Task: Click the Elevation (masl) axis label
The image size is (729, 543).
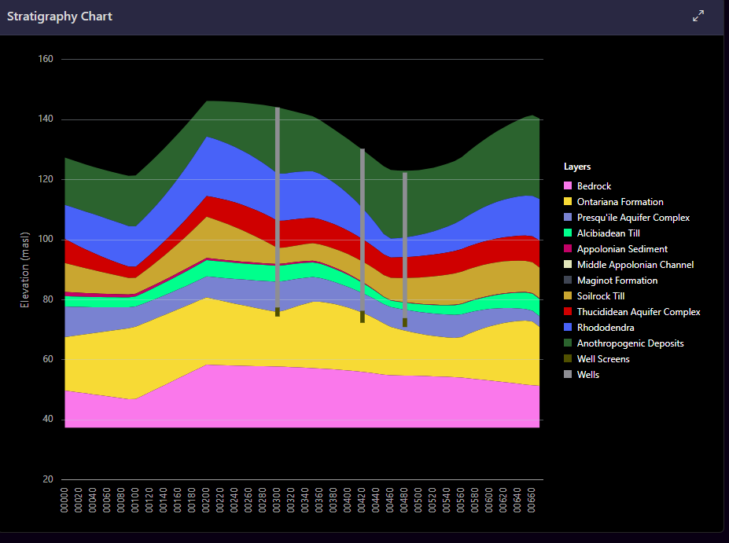Action: coord(24,270)
